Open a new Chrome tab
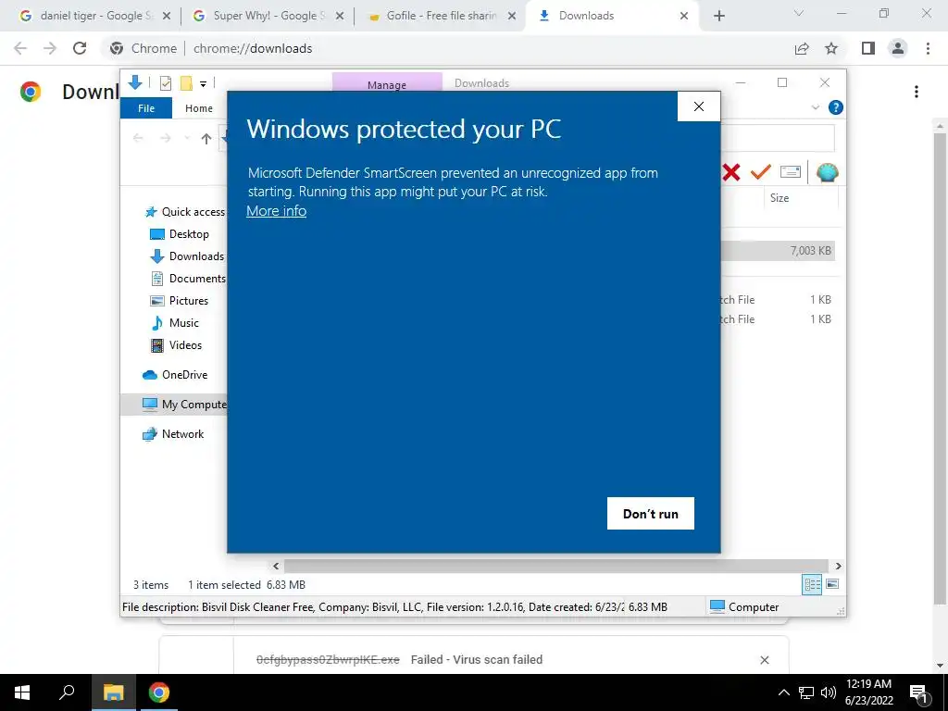The image size is (948, 711). 718,17
